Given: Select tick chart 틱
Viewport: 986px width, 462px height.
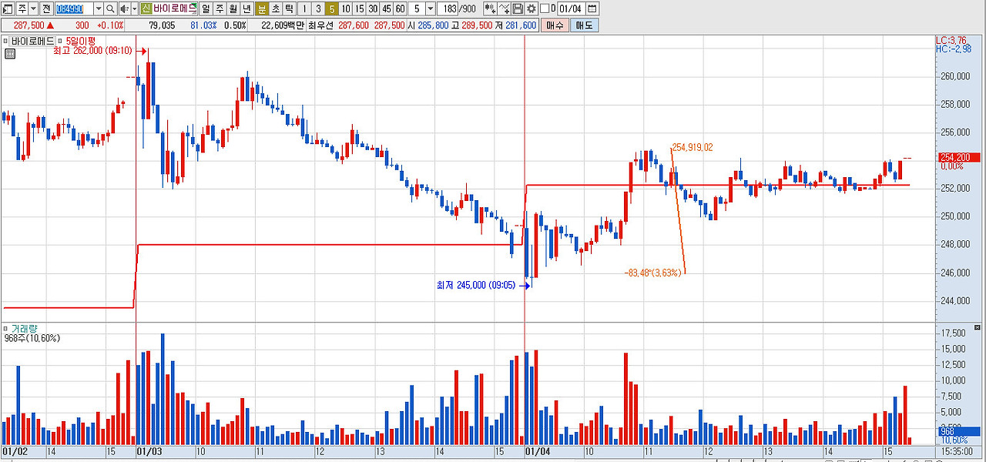Looking at the screenshot, I should pyautogui.click(x=289, y=8).
